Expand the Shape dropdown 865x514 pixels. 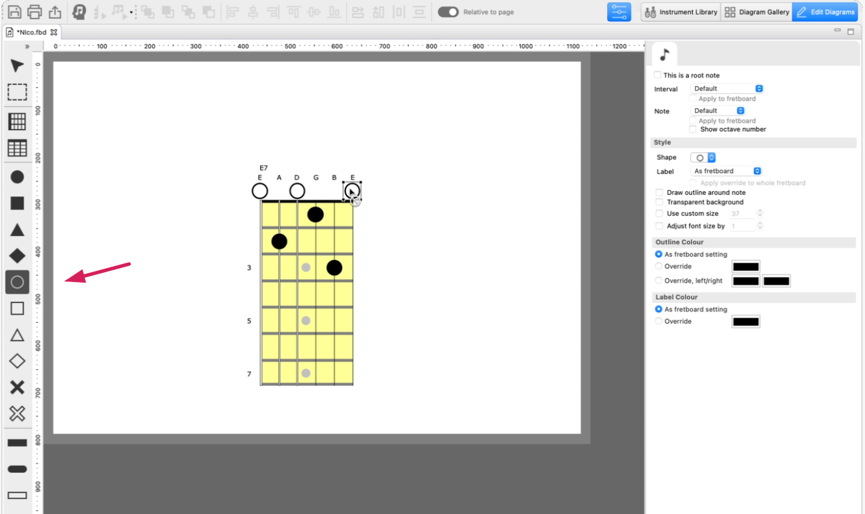click(703, 158)
